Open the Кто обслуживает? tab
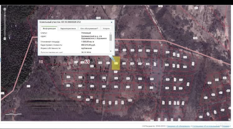This screenshot has width=233, height=129. pos(89,29)
